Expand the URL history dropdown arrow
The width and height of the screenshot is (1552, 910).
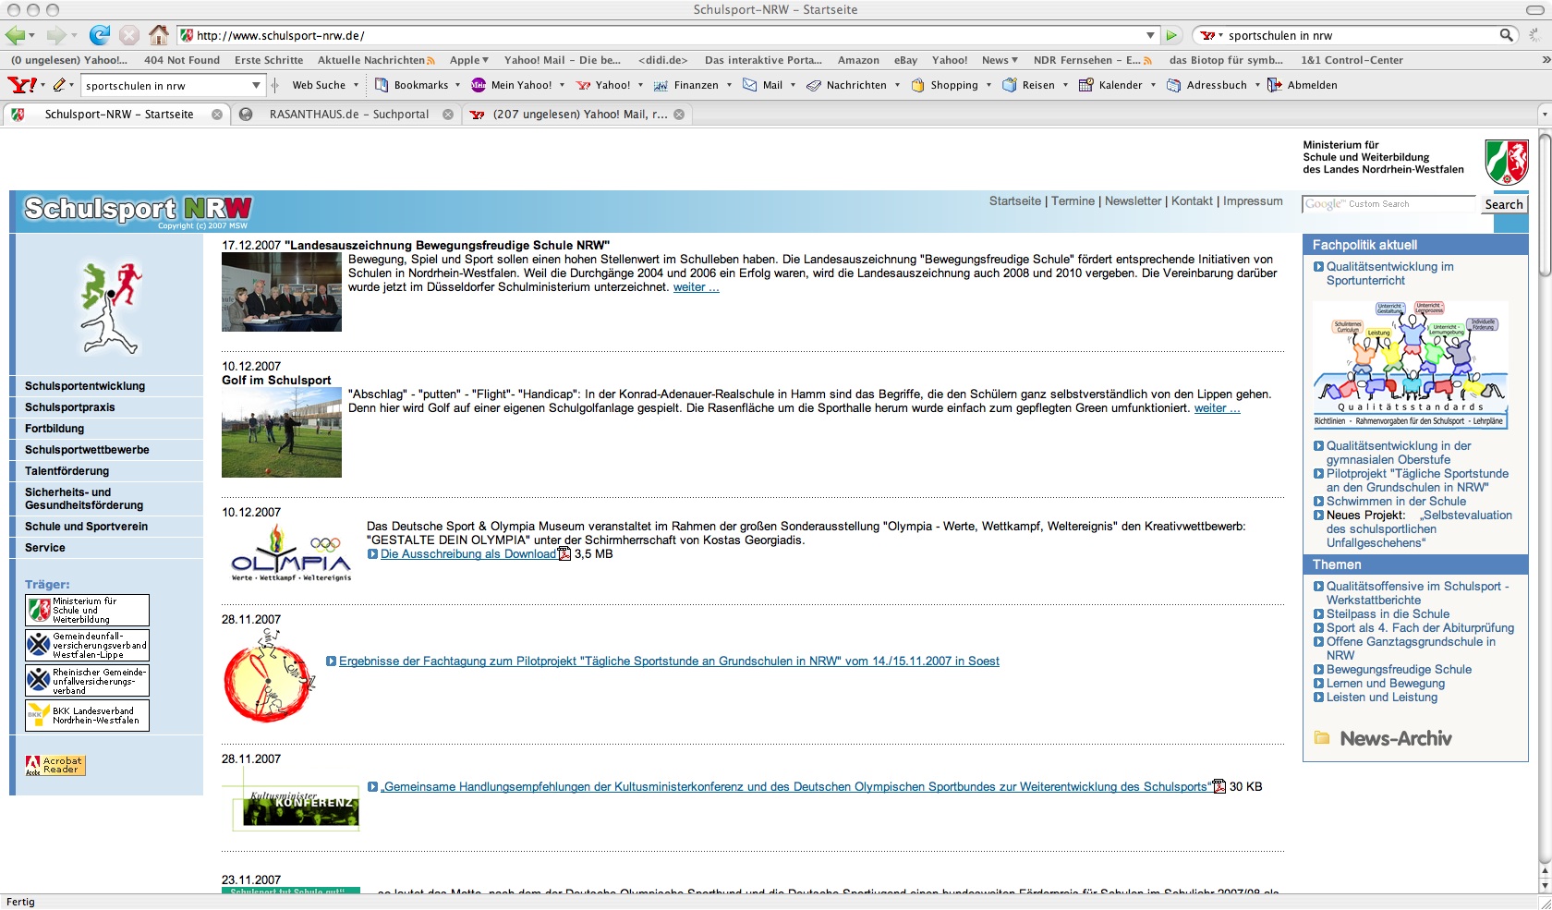coord(1150,35)
